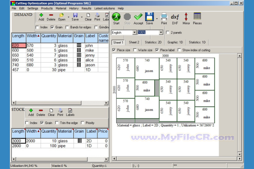Click the 'pipe' material cell in STOCK
Image resolution: width=254 pixels, height=169 pixels.
coord(66,146)
